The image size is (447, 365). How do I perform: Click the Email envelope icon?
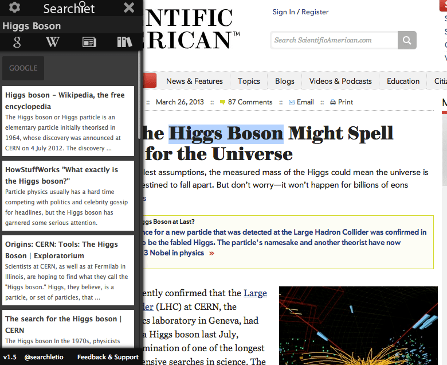(x=292, y=102)
